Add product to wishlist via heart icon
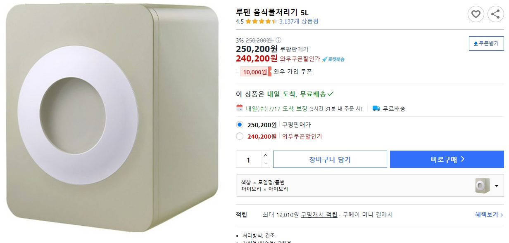This screenshot has width=509, height=243. tap(476, 14)
